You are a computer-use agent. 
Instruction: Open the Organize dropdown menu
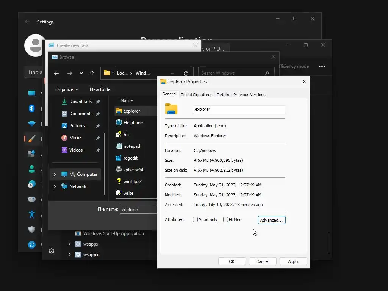click(x=67, y=89)
